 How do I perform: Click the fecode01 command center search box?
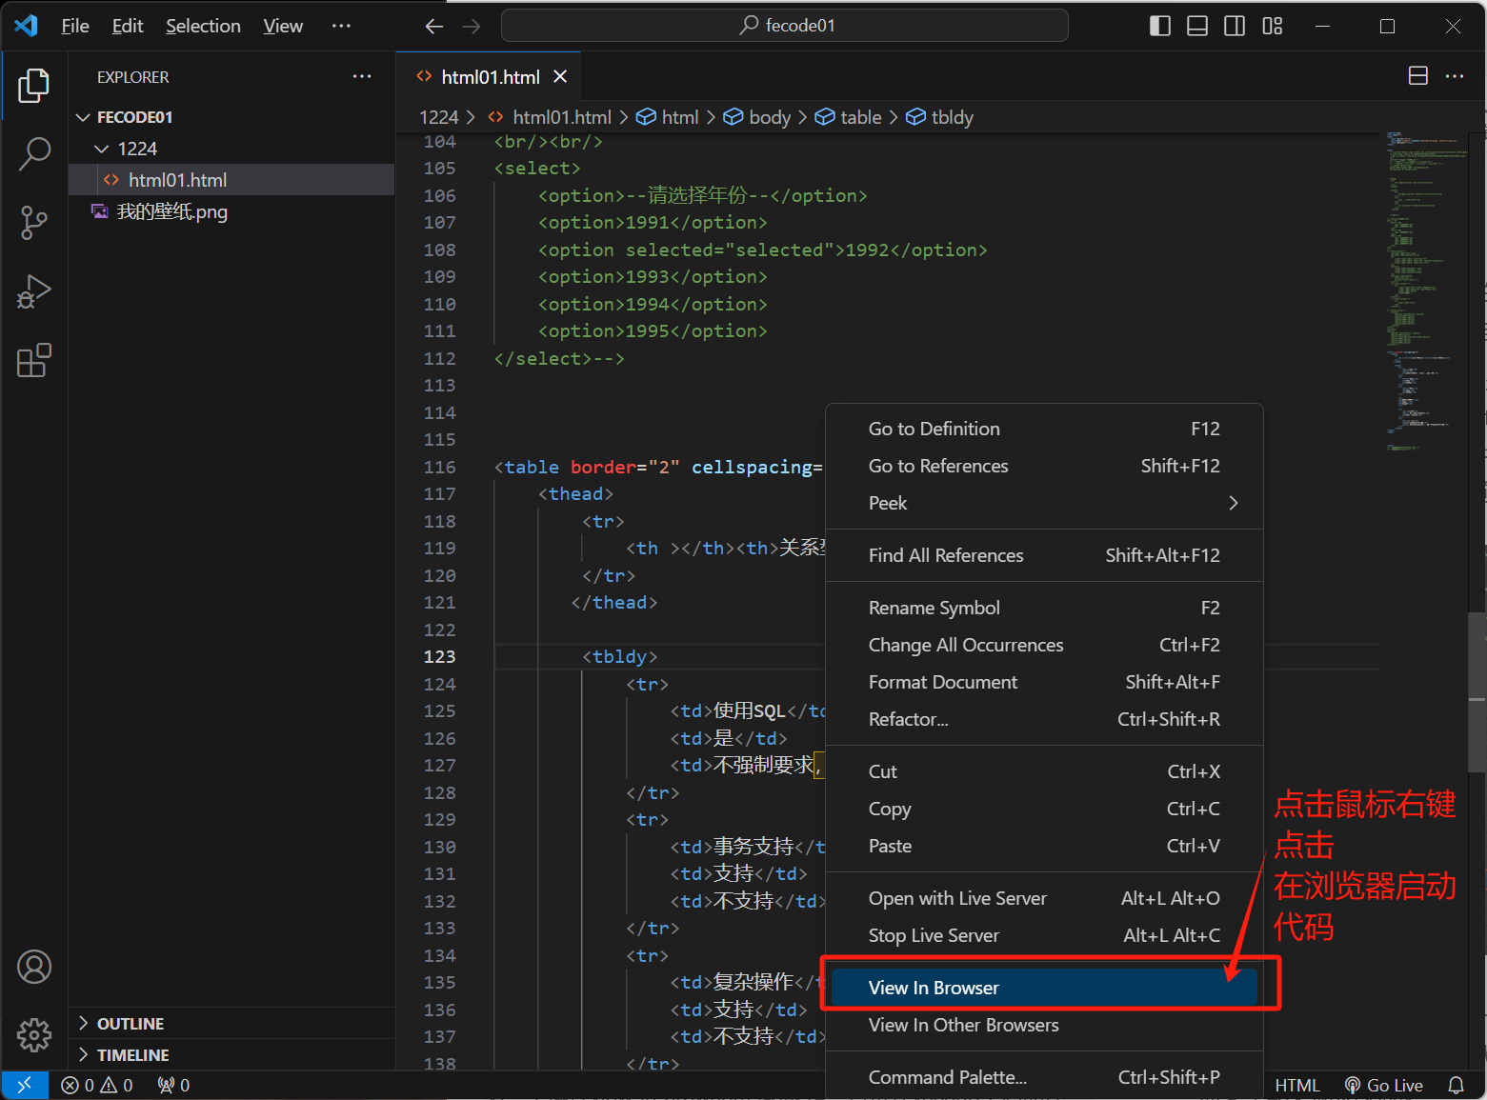[x=784, y=26]
